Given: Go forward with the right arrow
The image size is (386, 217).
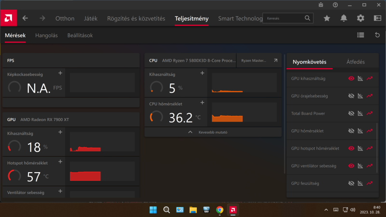Looking at the screenshot, I should click(x=42, y=18).
